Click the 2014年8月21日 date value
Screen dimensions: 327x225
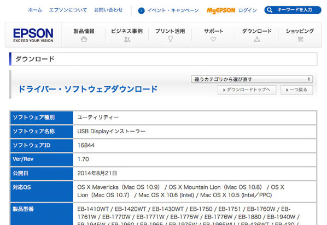tap(97, 173)
